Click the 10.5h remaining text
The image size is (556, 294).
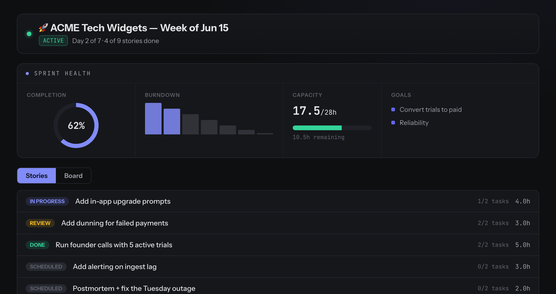tap(318, 137)
